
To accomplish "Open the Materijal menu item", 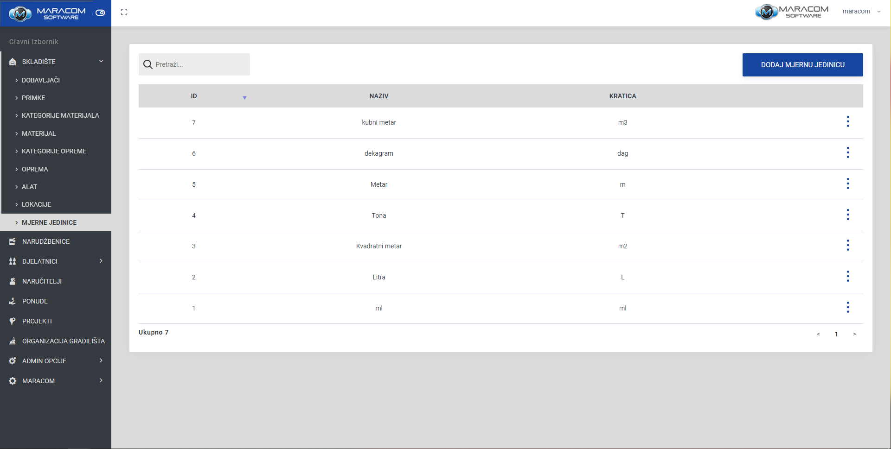I will pyautogui.click(x=38, y=133).
